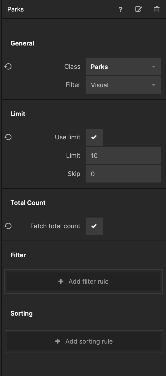Delete node using trash icon
Viewport: 166px width, 376px height.
157,9
